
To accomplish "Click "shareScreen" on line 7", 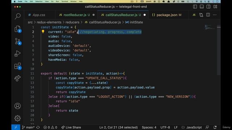I will 59,55.
